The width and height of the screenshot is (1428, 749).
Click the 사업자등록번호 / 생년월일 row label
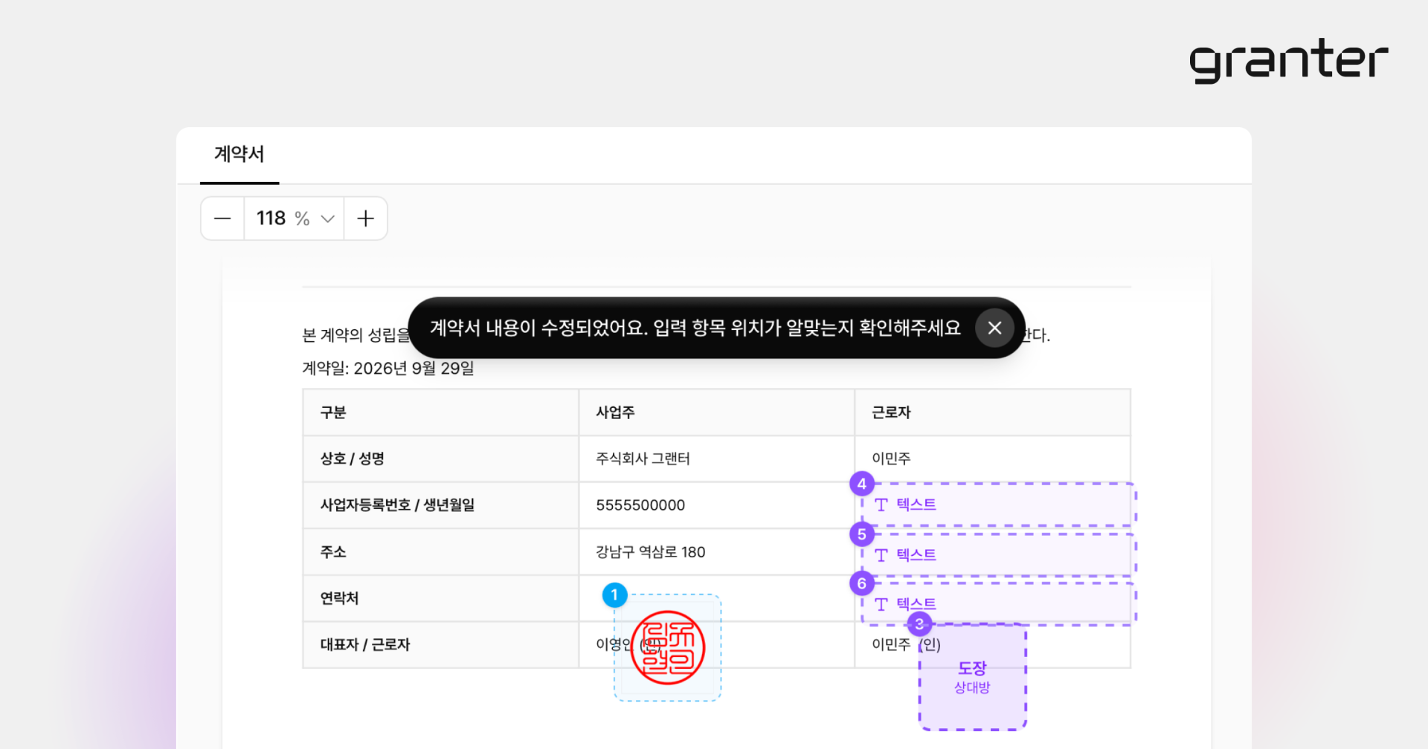coord(397,505)
